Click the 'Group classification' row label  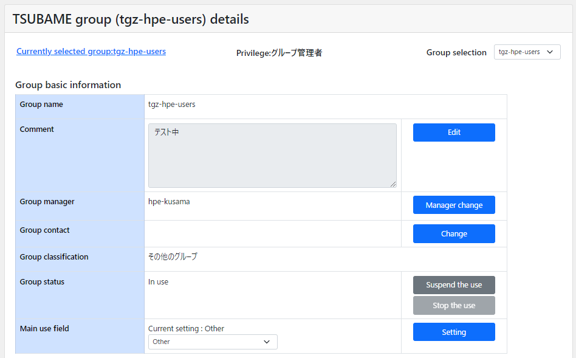(x=54, y=257)
